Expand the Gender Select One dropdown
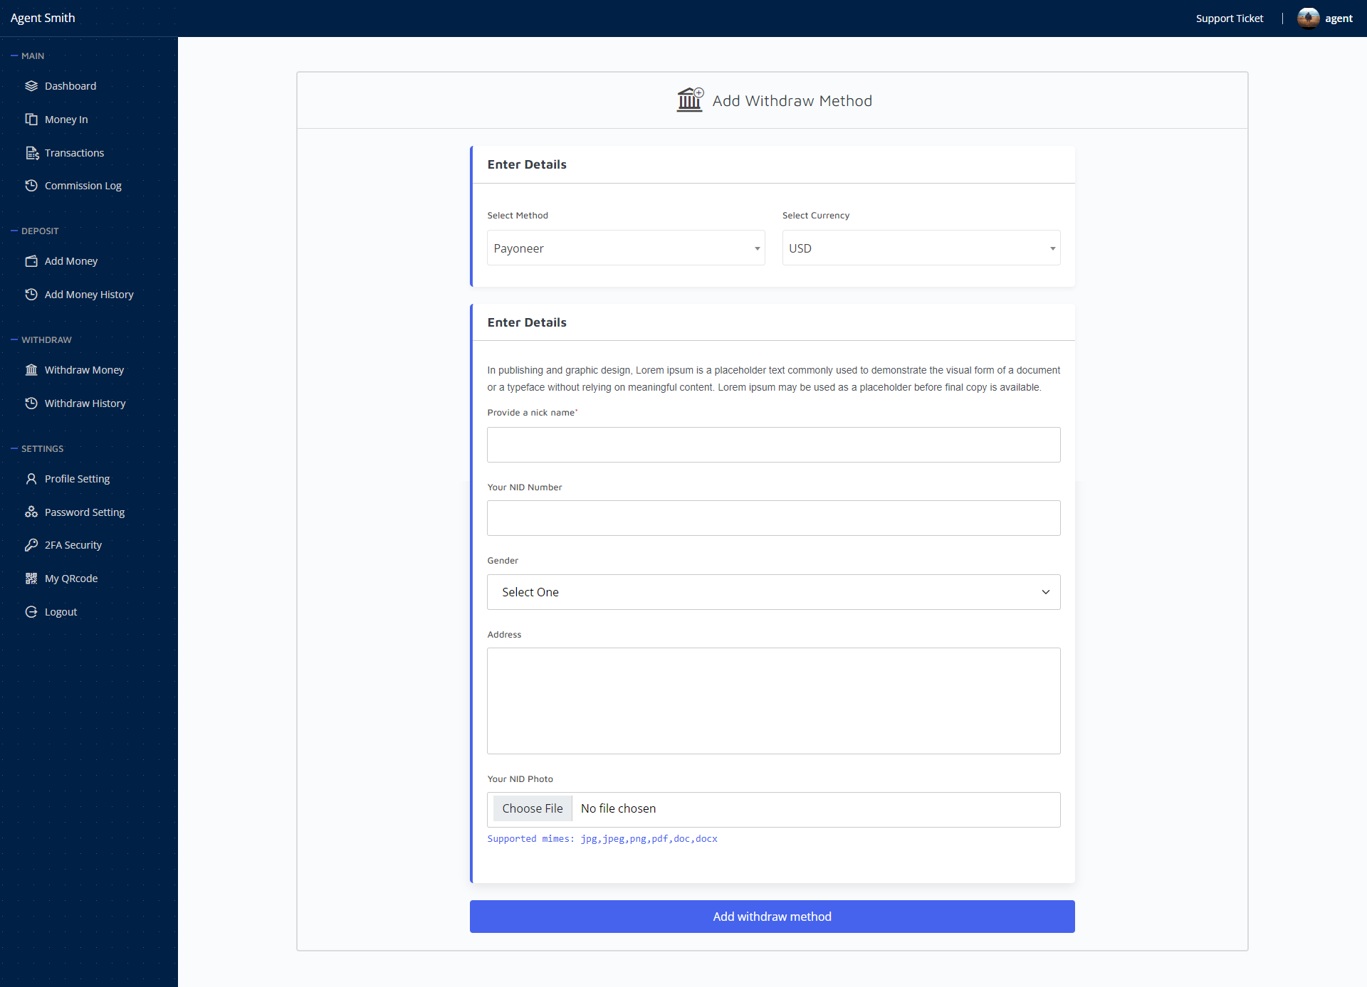 [773, 592]
